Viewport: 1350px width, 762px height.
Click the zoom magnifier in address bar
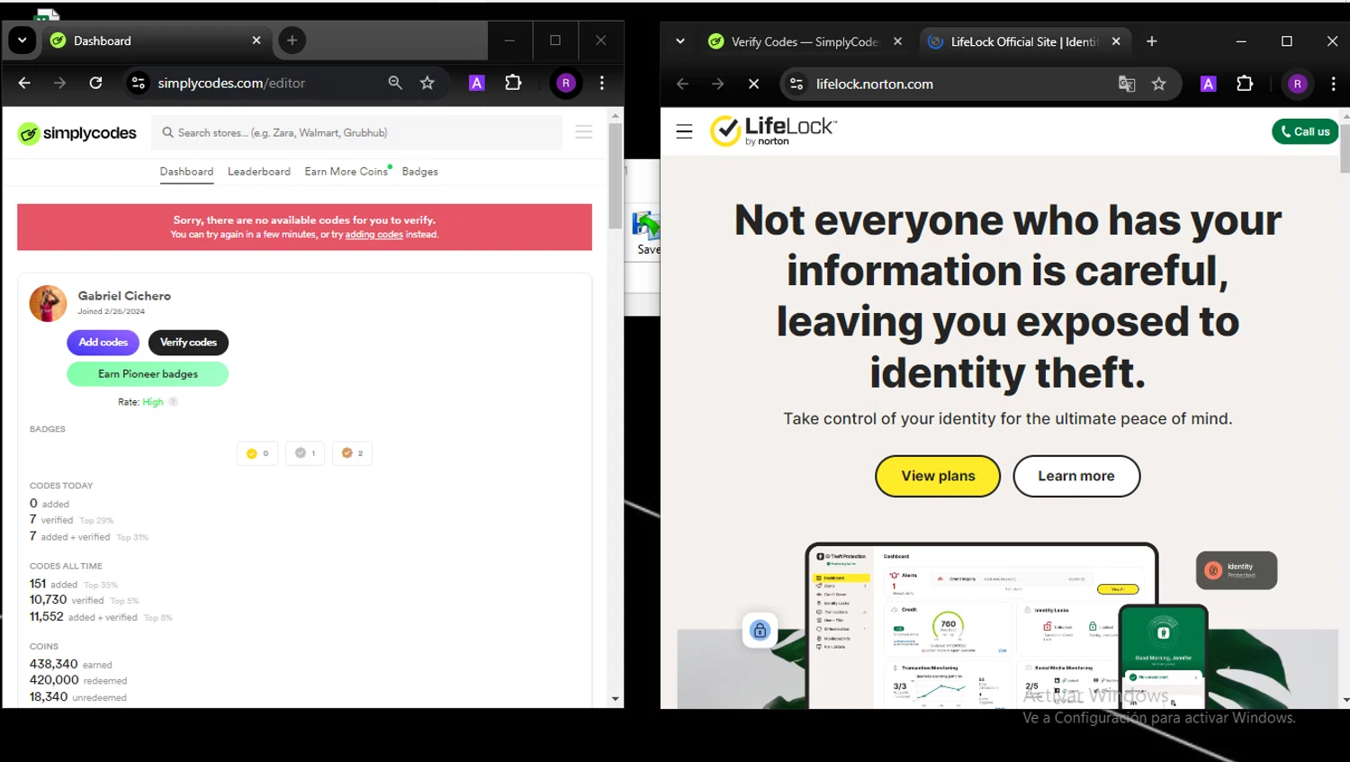[x=395, y=83]
